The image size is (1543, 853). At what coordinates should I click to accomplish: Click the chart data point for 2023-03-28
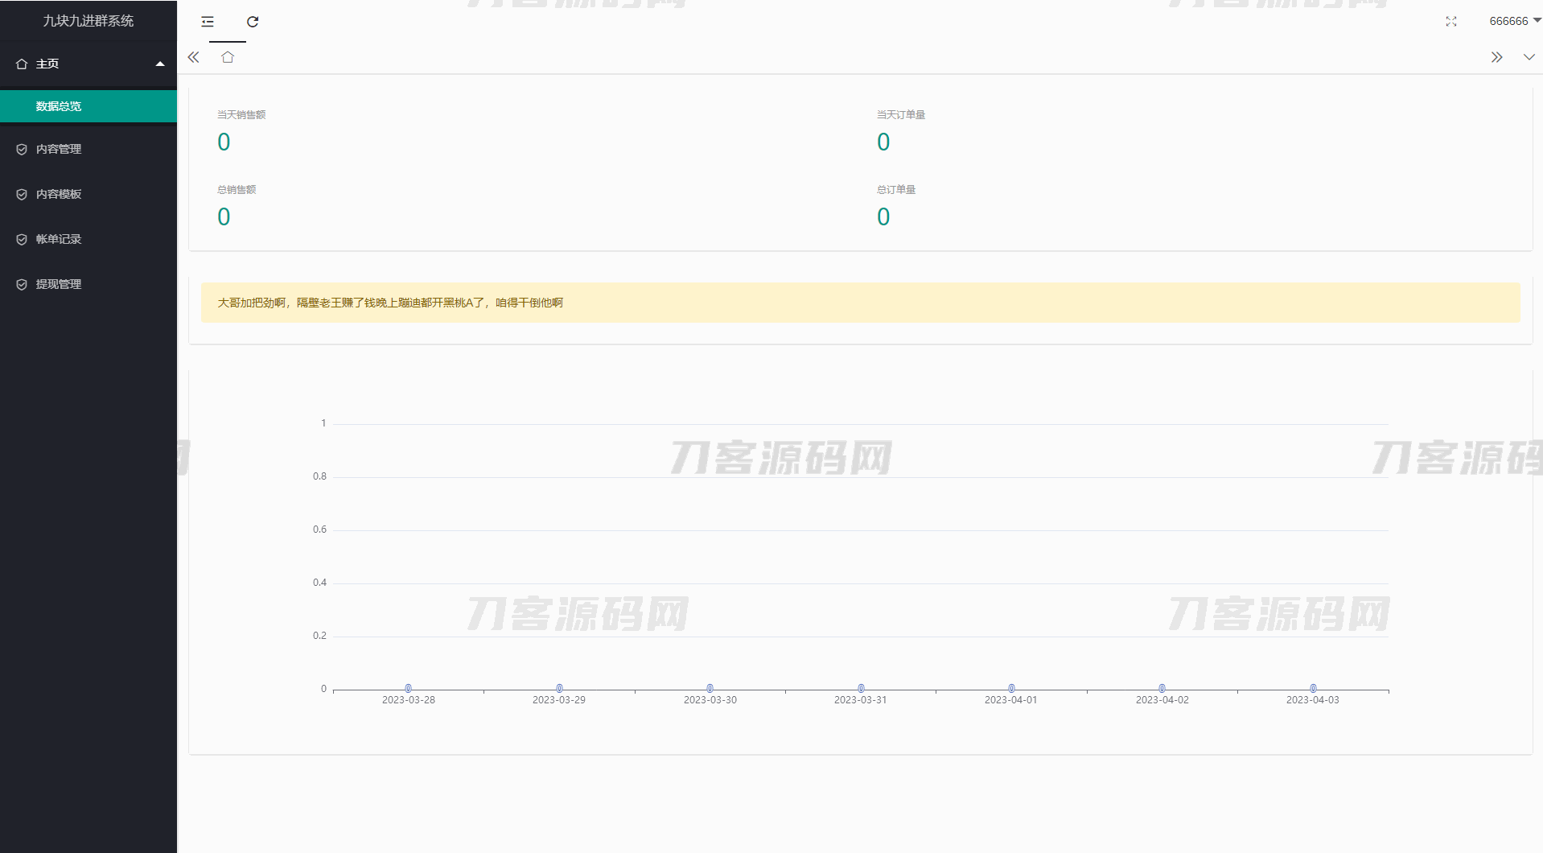[409, 688]
